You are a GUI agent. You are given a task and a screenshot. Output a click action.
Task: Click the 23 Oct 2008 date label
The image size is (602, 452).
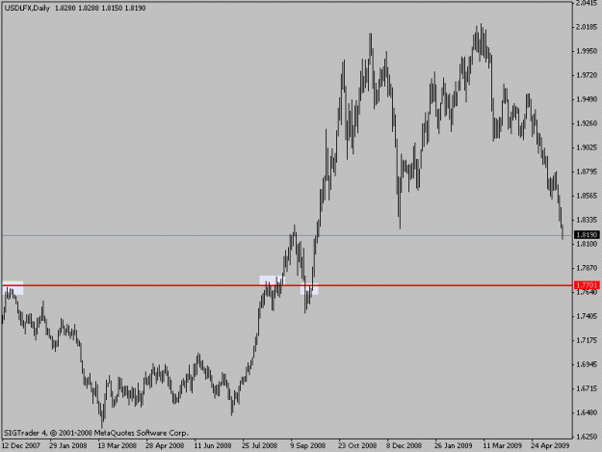(x=357, y=446)
